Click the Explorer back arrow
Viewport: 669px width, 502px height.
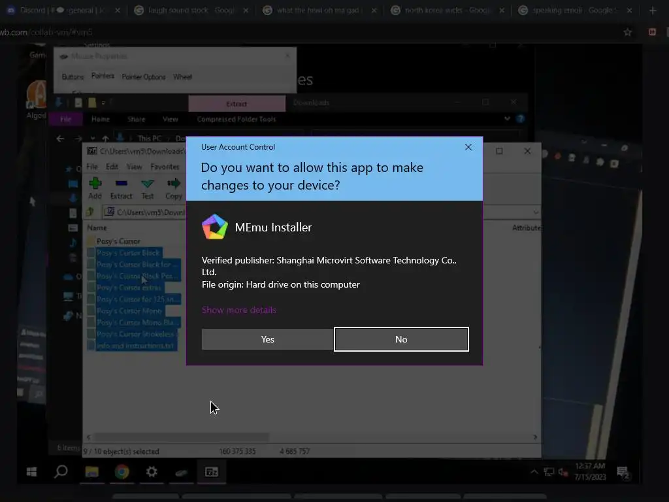point(60,139)
